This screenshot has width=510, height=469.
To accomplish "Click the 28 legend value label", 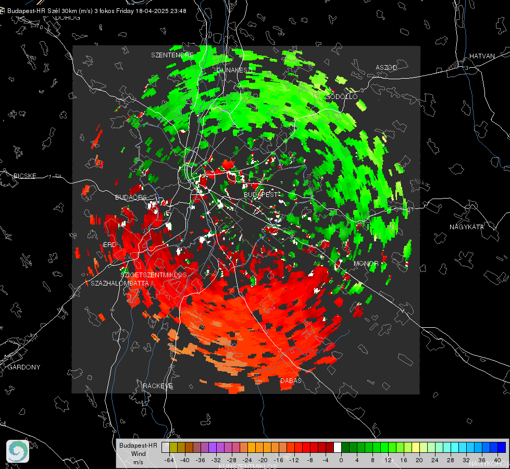I will [x=451, y=460].
